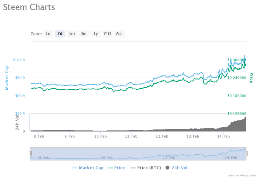This screenshot has width=259, height=178.
Task: Click the $0.180000 price axis value
Action: pos(237,96)
